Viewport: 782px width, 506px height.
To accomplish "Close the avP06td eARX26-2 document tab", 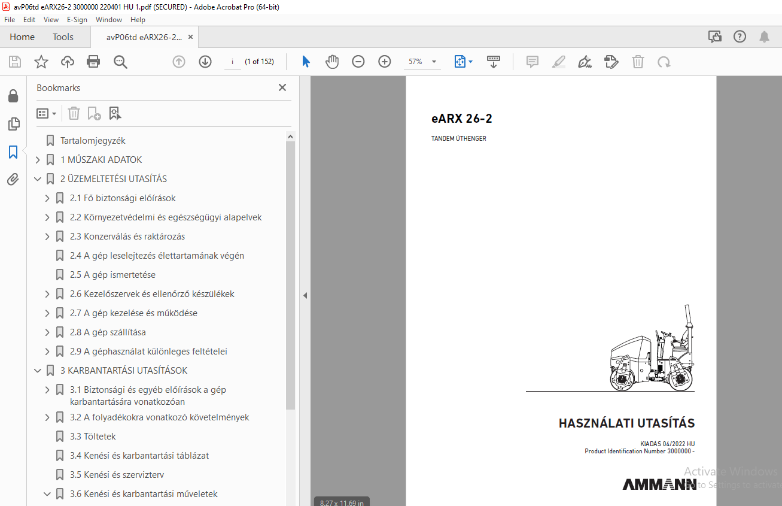I will click(x=190, y=37).
